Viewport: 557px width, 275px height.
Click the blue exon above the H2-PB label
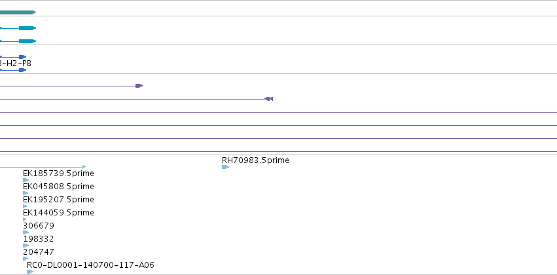coord(22,57)
